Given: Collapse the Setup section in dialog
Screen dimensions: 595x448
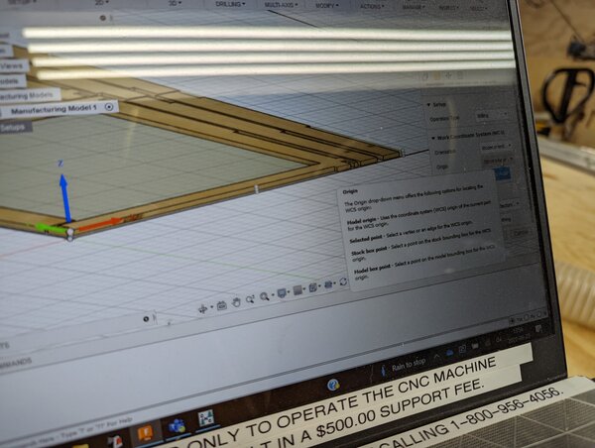Looking at the screenshot, I should [428, 104].
